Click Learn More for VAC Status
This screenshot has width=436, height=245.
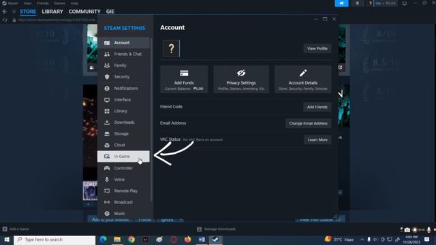pos(317,140)
